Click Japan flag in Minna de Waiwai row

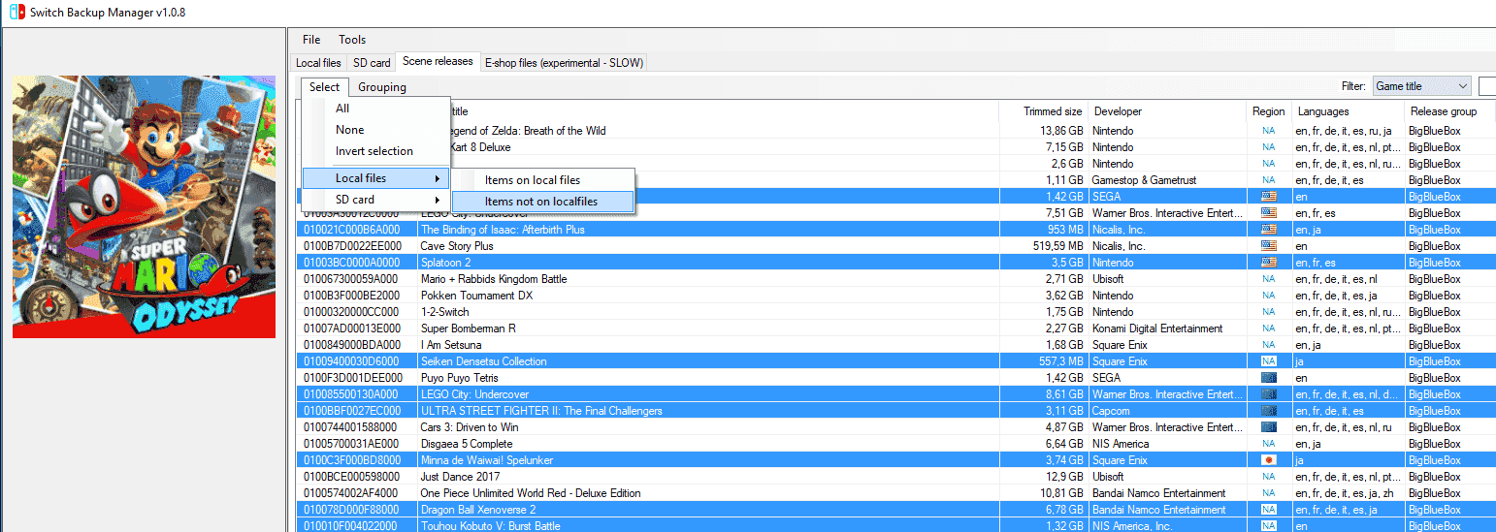[1268, 460]
